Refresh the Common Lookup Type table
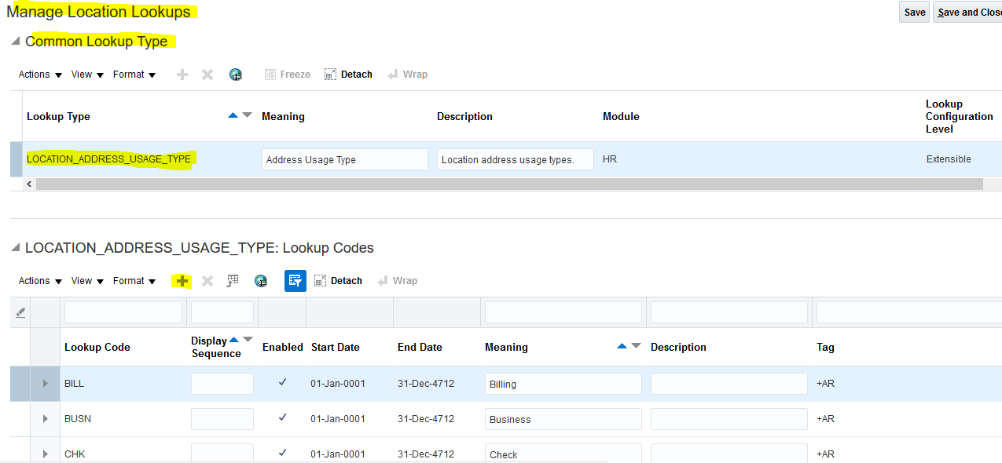This screenshot has width=1002, height=463. point(236,74)
